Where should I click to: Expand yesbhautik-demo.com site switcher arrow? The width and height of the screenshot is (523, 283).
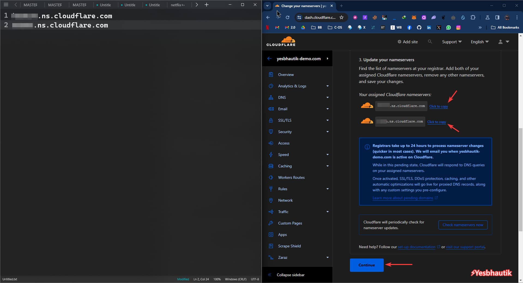[327, 59]
